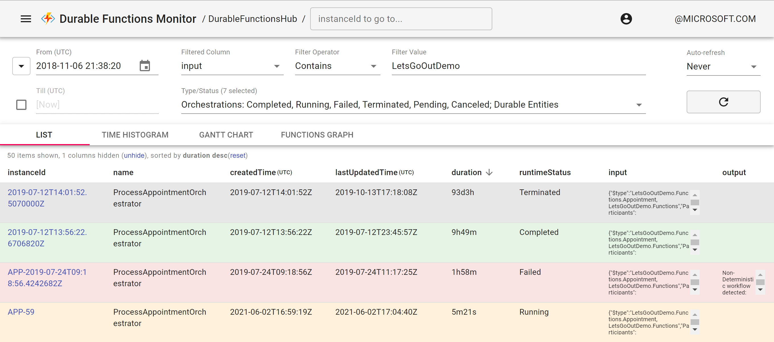Switch to the Gantt Chart tab
774x342 pixels.
[x=226, y=135]
